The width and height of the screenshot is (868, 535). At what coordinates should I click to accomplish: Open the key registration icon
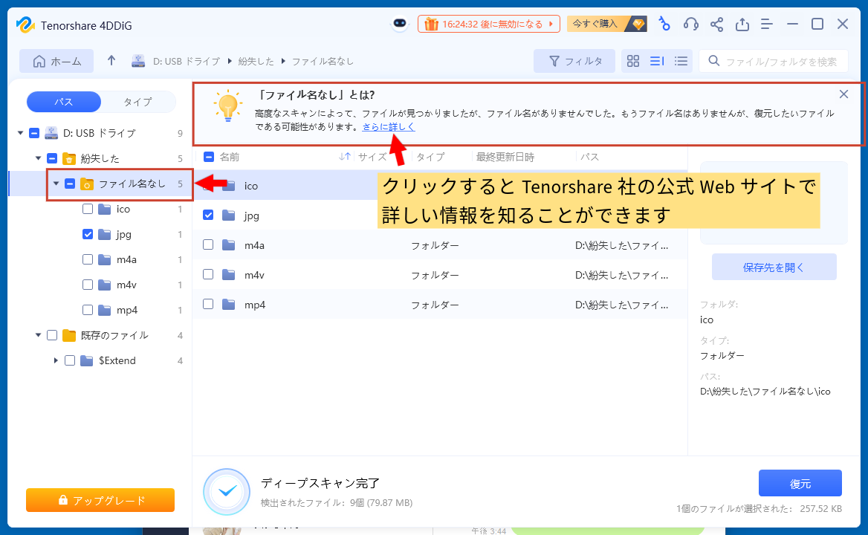click(x=664, y=24)
